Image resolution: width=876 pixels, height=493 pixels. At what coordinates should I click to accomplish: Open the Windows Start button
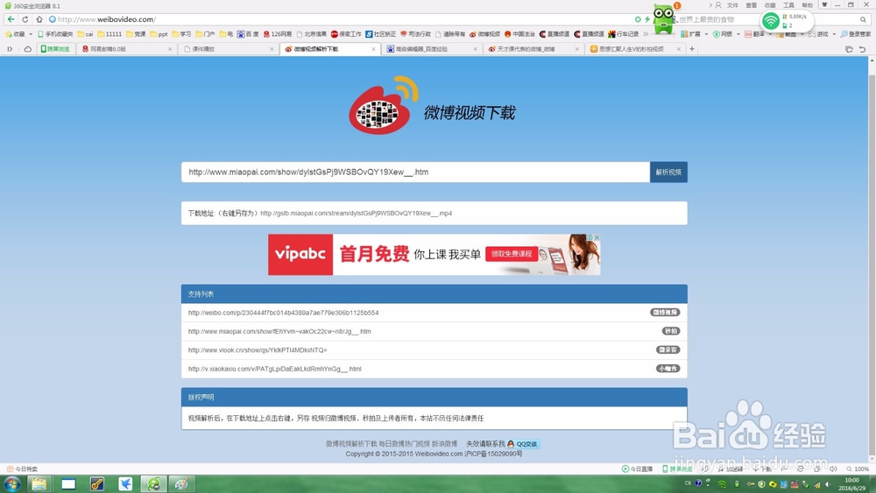coord(11,483)
